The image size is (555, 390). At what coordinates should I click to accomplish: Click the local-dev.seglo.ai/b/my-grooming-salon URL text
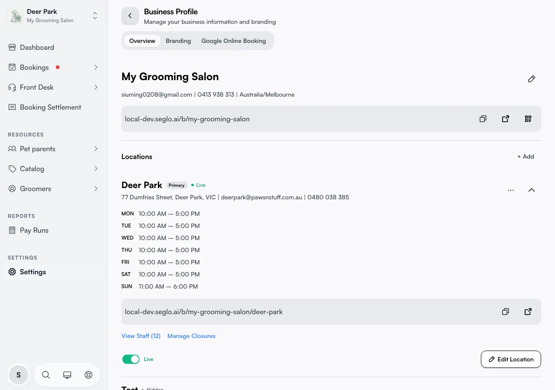pyautogui.click(x=187, y=119)
